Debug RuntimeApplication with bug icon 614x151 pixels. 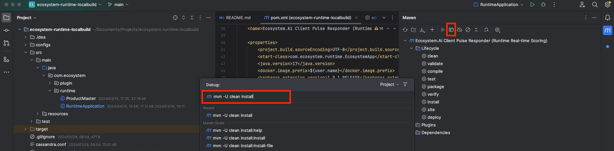(x=543, y=4)
